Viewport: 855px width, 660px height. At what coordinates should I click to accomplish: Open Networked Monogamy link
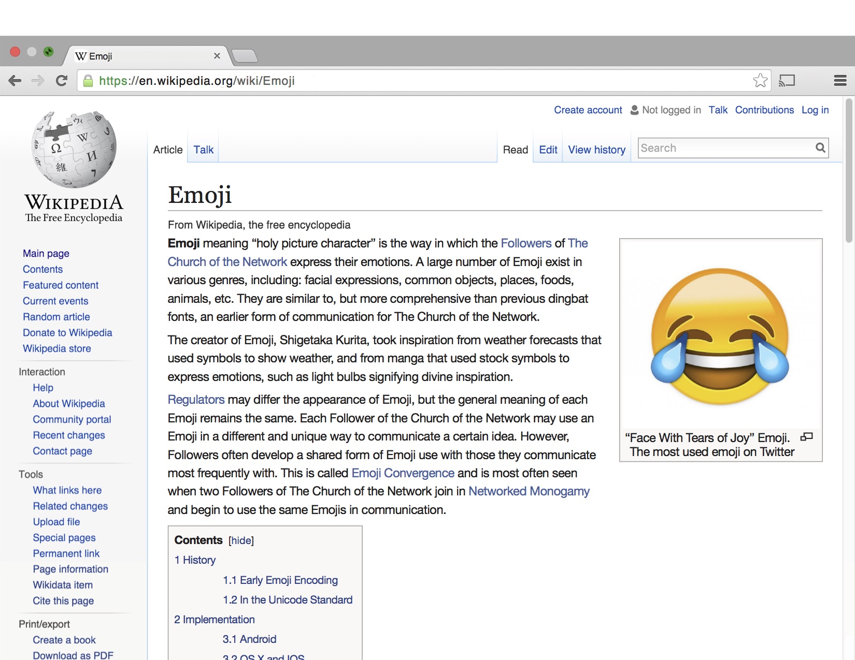[x=529, y=491]
